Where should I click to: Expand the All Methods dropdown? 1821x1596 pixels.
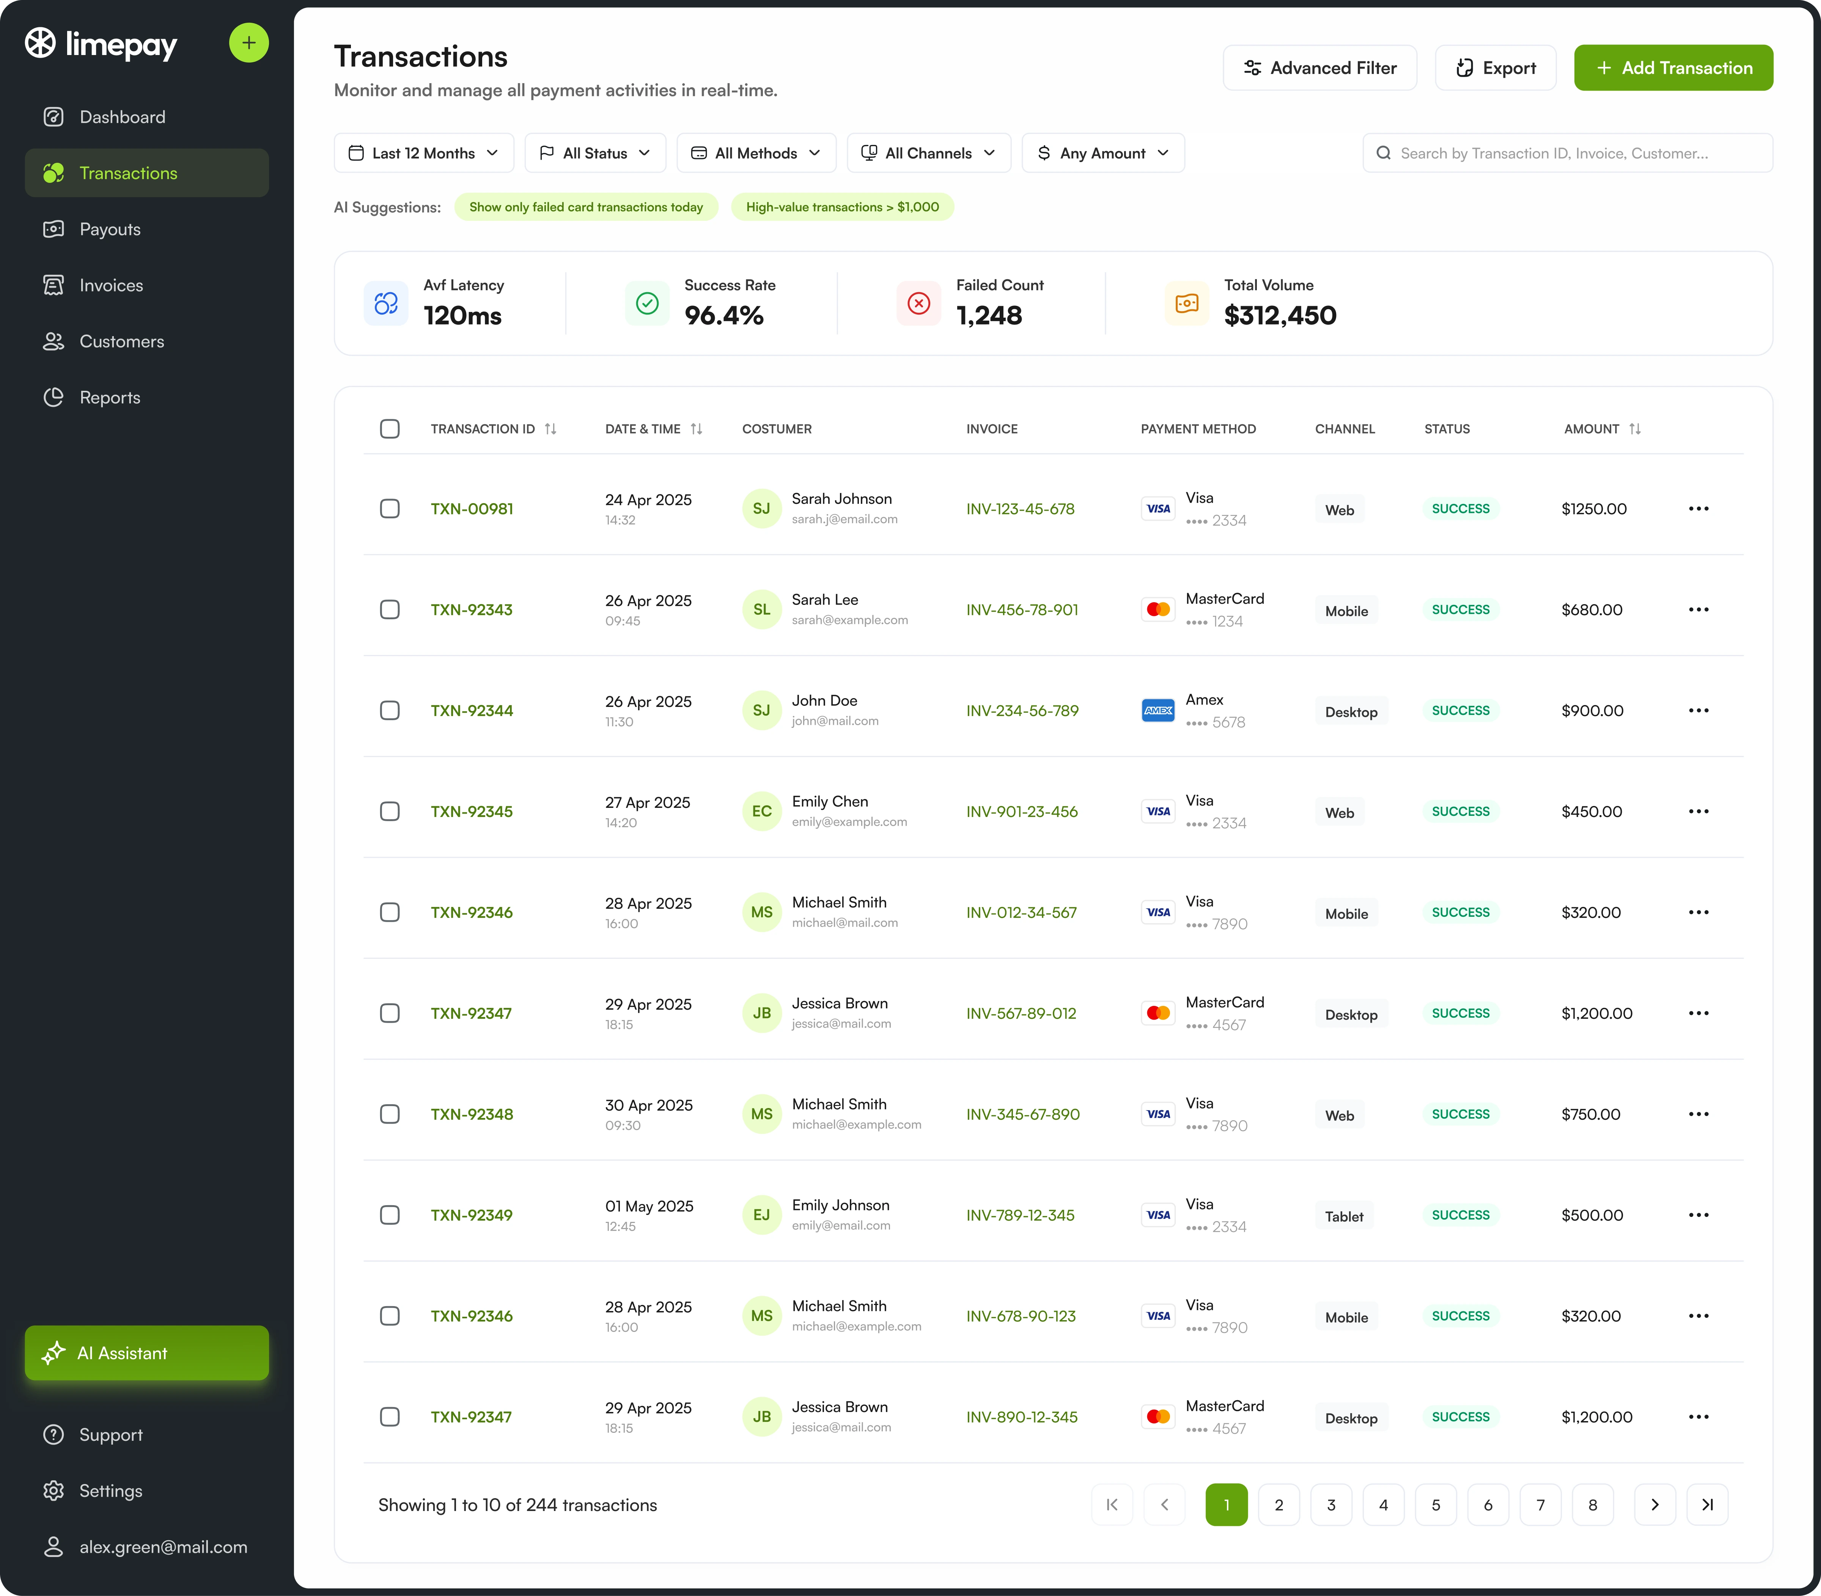coord(756,153)
